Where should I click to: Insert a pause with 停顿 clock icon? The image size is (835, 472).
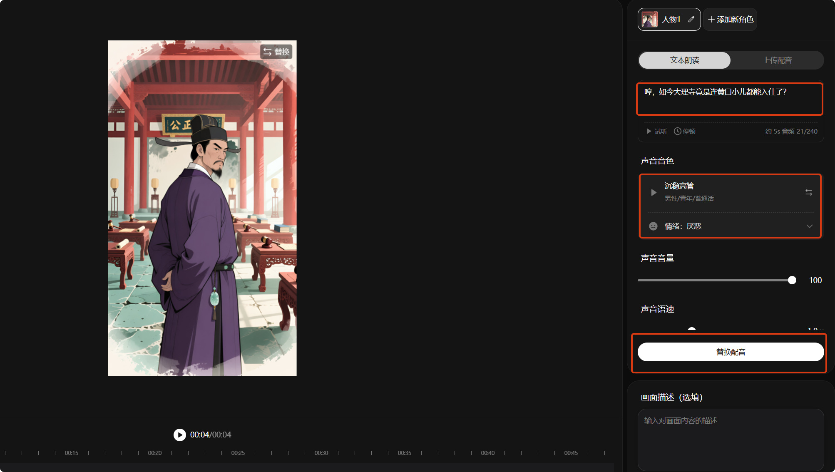click(x=678, y=131)
